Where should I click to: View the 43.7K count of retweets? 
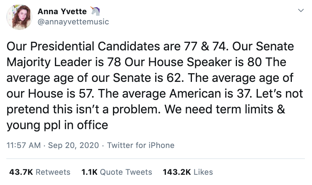click(x=20, y=172)
